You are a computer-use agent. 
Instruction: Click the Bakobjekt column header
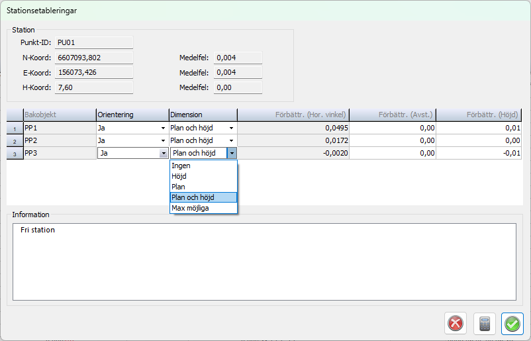(59, 115)
